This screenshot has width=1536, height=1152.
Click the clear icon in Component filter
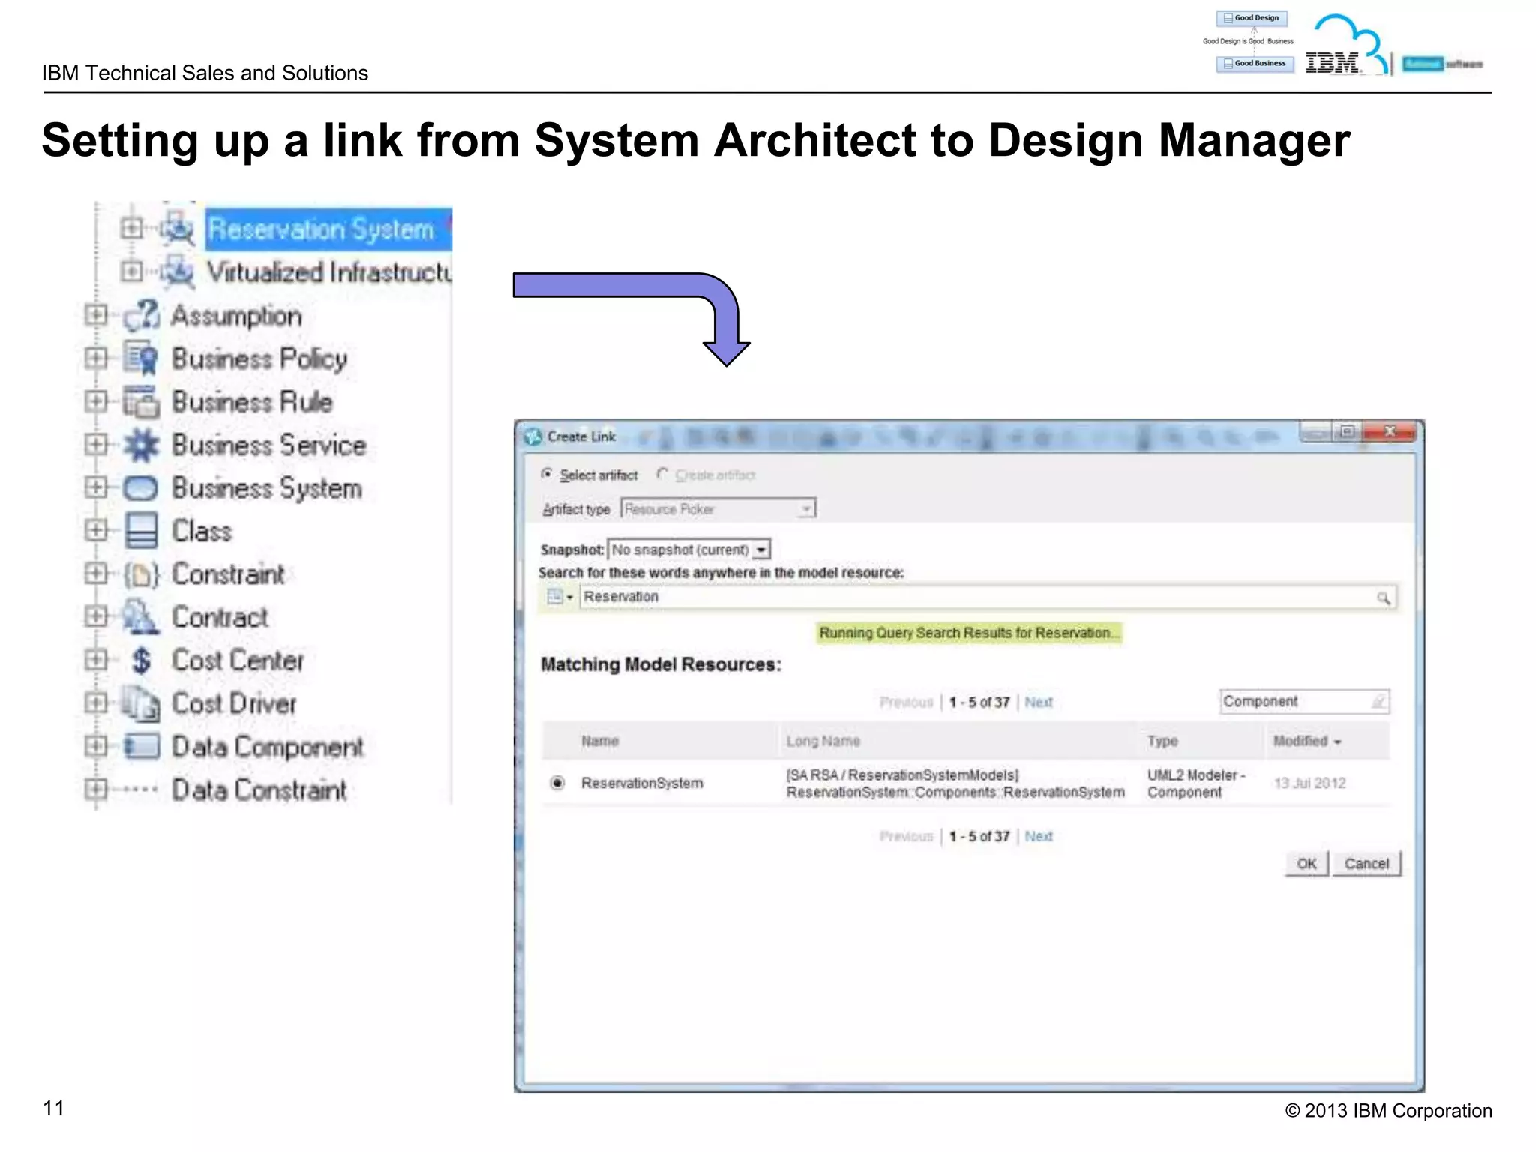(x=1378, y=702)
